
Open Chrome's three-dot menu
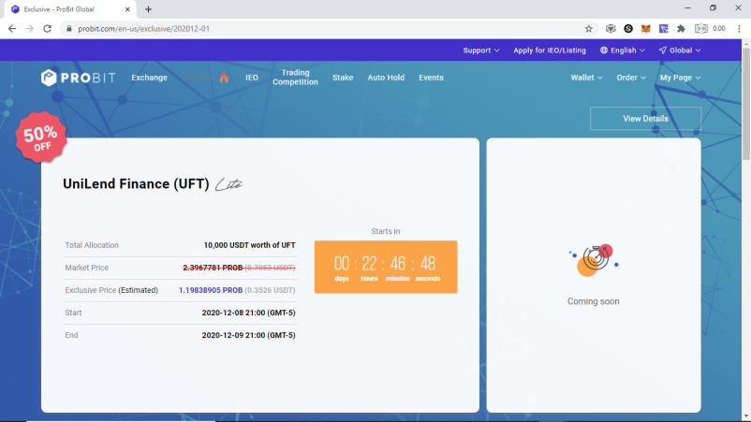pyautogui.click(x=739, y=29)
